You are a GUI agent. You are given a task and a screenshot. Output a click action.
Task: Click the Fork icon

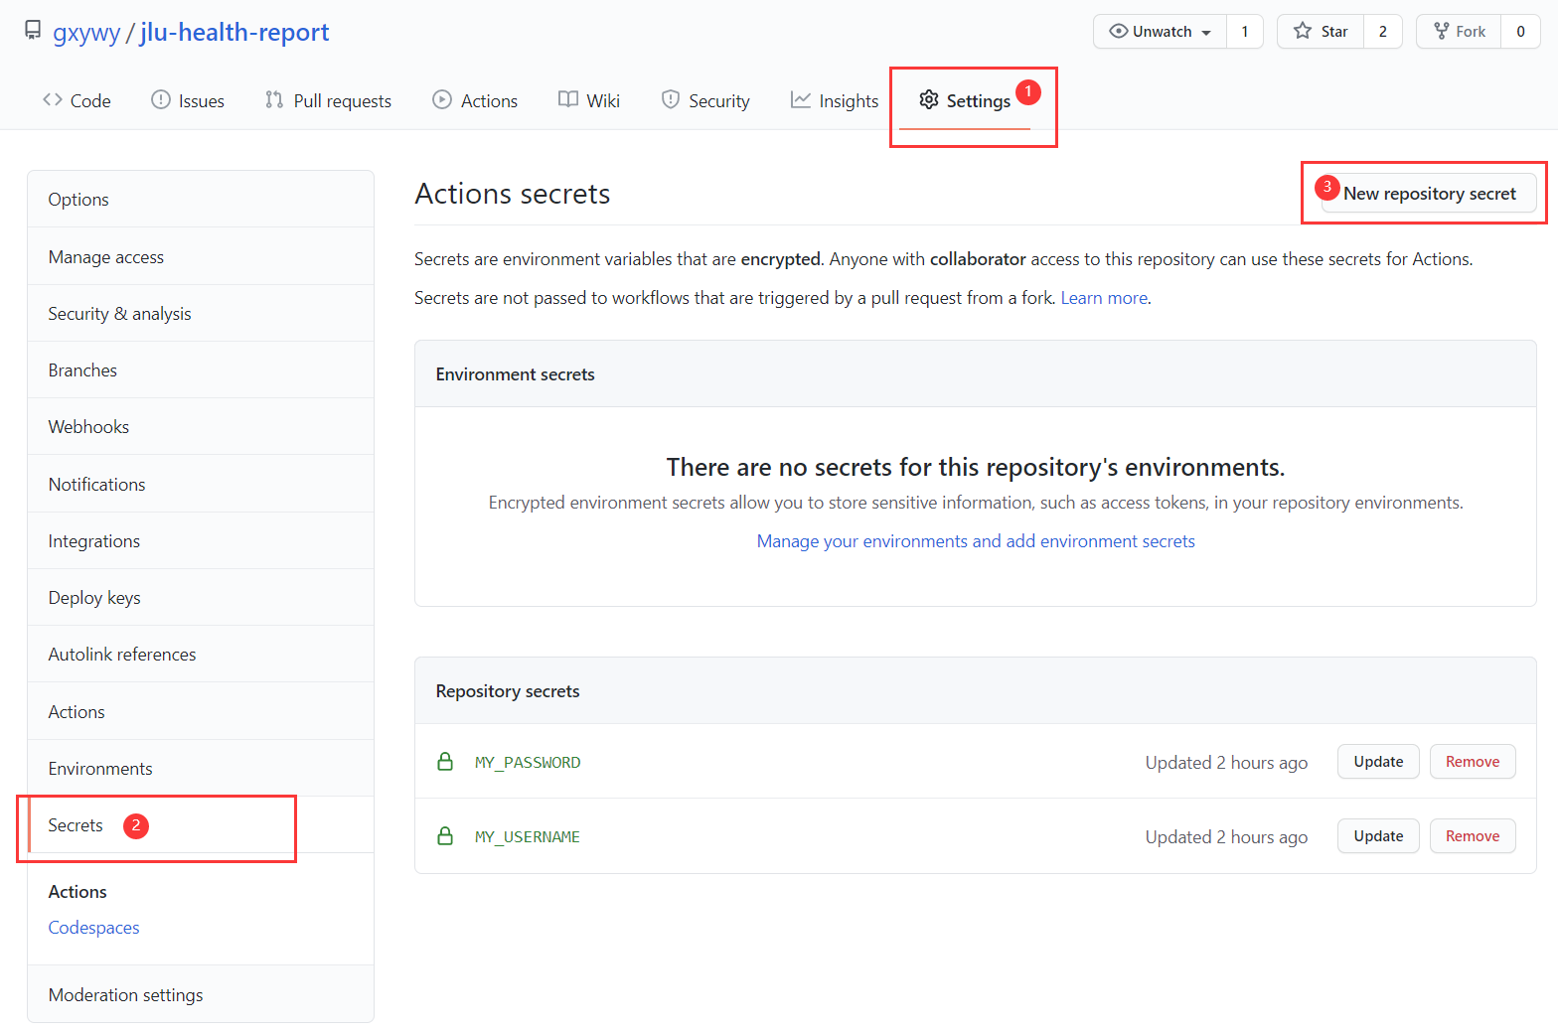[x=1442, y=31]
